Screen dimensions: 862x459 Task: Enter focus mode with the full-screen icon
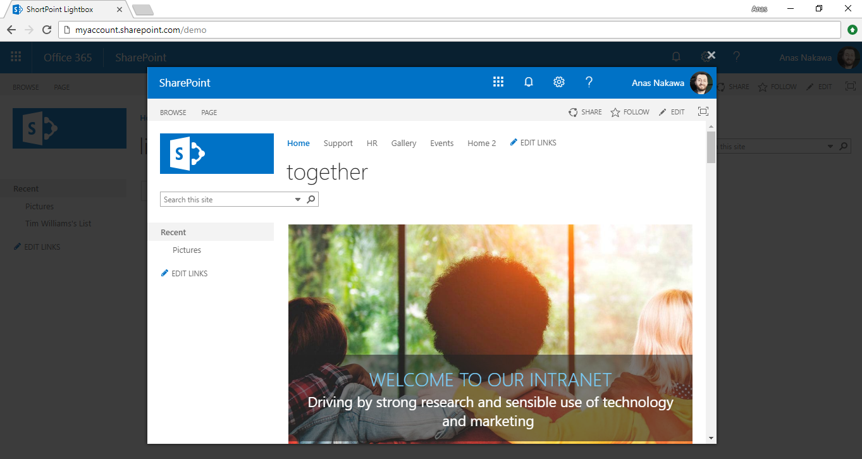(703, 111)
